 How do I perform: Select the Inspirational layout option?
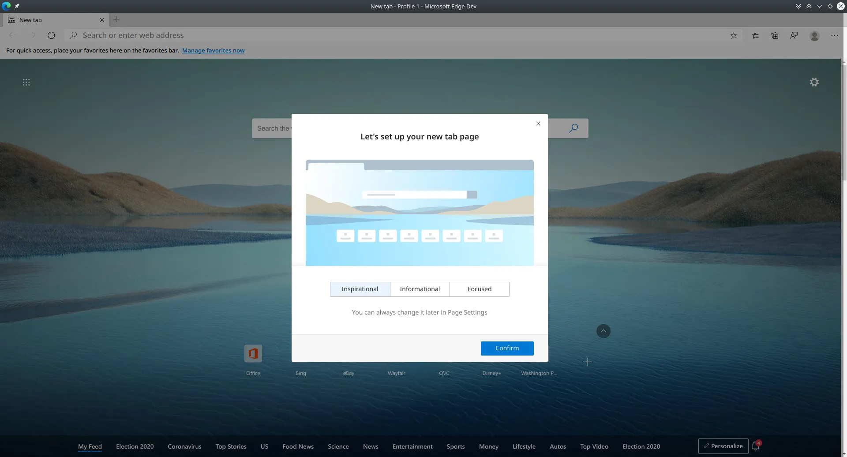click(360, 289)
